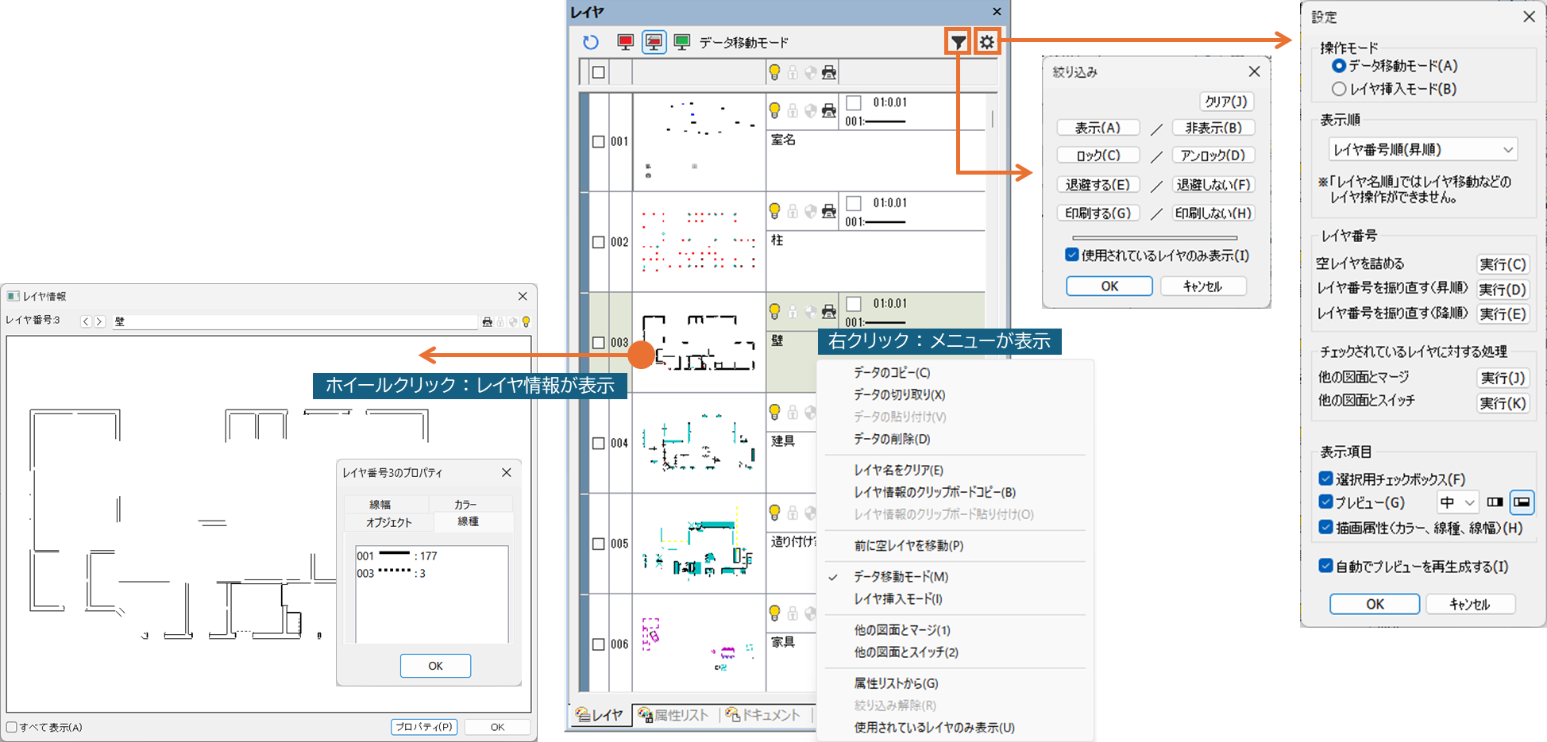Click the refresh icon in layer panel
Viewport: 1547px width, 742px height.
click(x=590, y=43)
